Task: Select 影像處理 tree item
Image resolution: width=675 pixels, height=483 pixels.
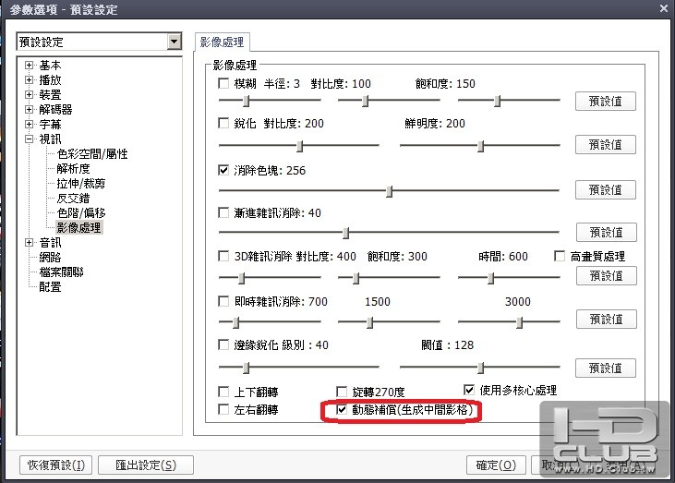Action: (78, 228)
